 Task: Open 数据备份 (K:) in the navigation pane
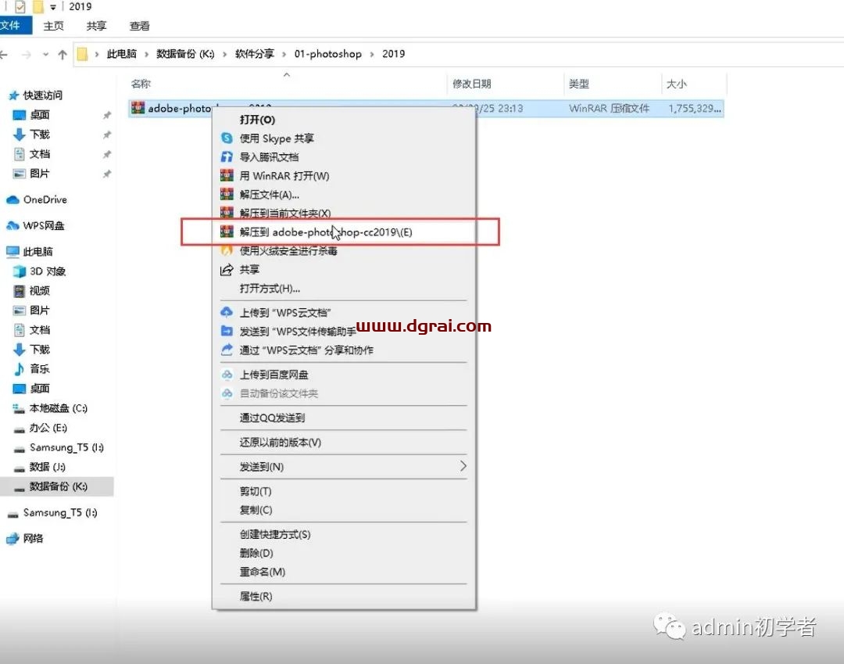[x=58, y=486]
